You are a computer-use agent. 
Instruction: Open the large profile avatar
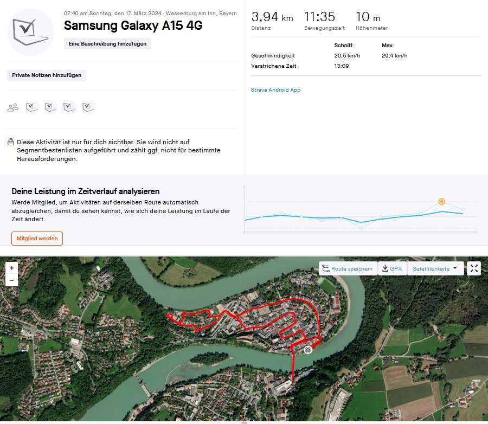(30, 32)
